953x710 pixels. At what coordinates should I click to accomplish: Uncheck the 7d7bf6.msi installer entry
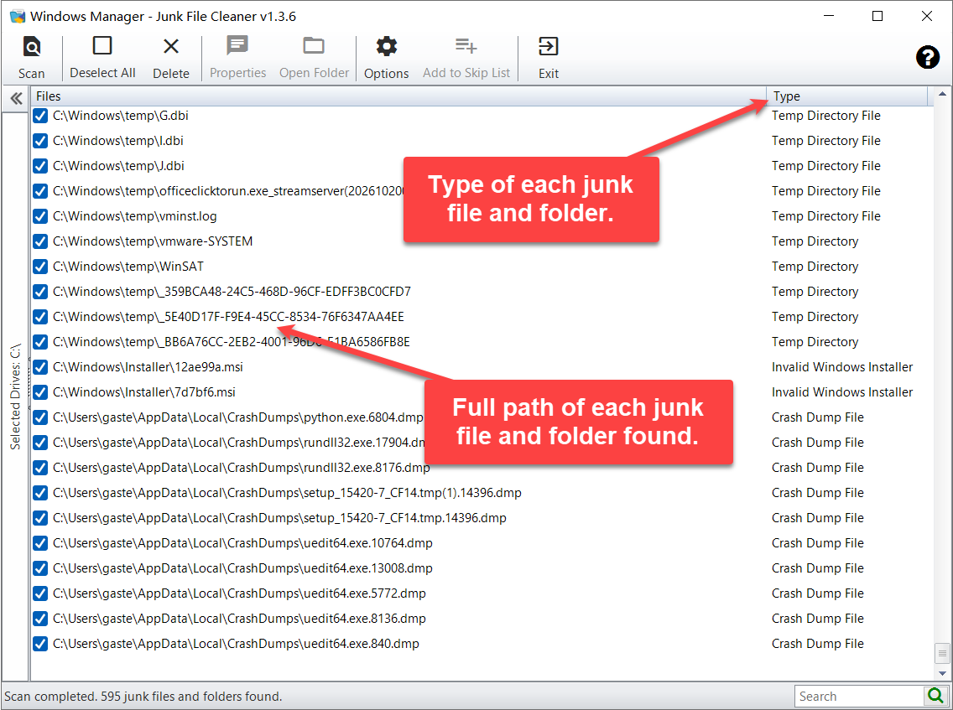click(x=40, y=392)
